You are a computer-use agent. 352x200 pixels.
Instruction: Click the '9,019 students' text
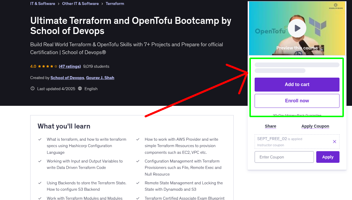[x=96, y=66]
